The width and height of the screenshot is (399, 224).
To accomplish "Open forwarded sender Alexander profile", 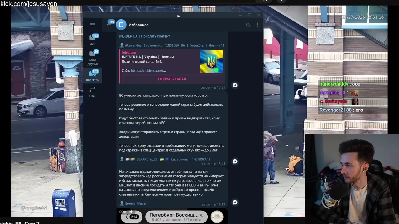I will click(133, 45).
